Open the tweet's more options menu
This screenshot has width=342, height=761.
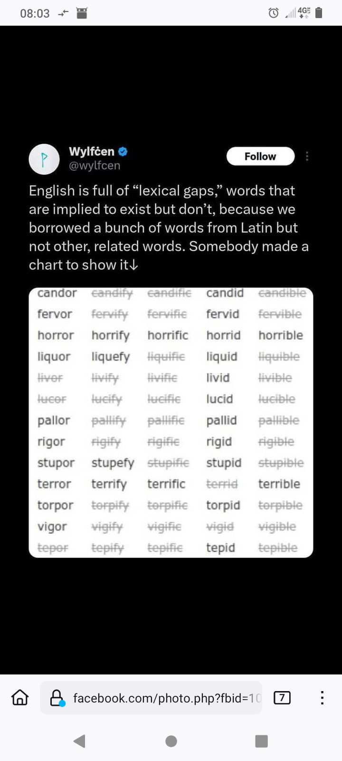[x=307, y=156]
